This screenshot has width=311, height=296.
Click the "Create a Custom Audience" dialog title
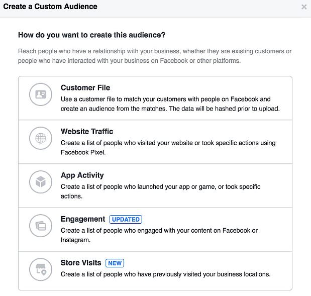tap(50, 7)
